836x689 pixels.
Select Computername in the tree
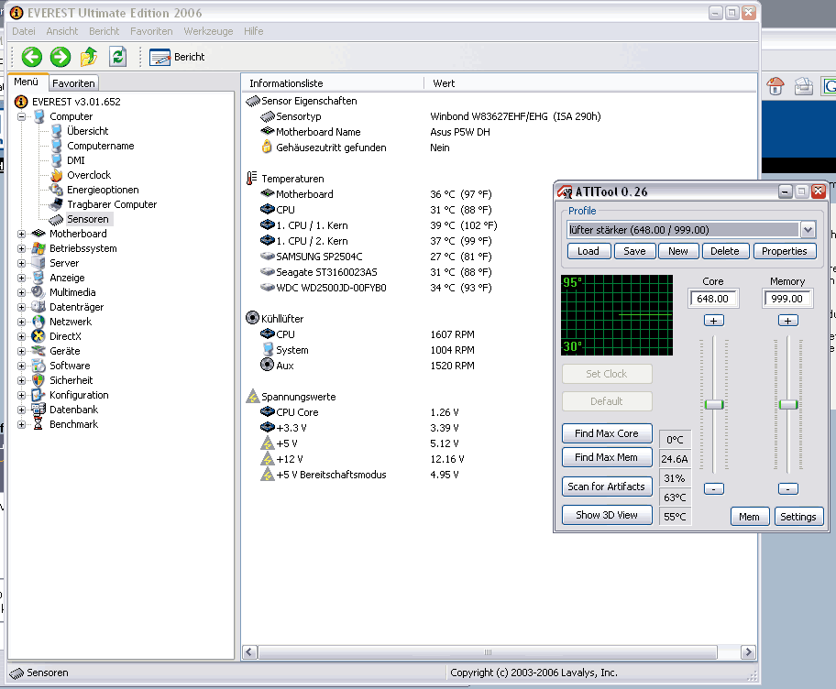click(x=100, y=146)
